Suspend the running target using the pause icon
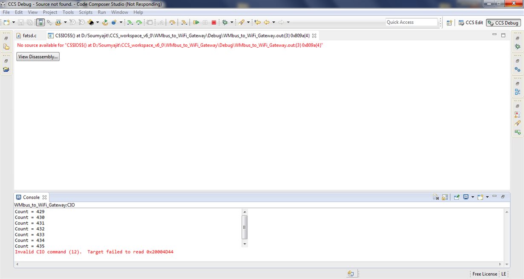 click(x=205, y=22)
